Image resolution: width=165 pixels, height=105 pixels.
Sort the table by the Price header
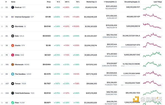pos(49,2)
